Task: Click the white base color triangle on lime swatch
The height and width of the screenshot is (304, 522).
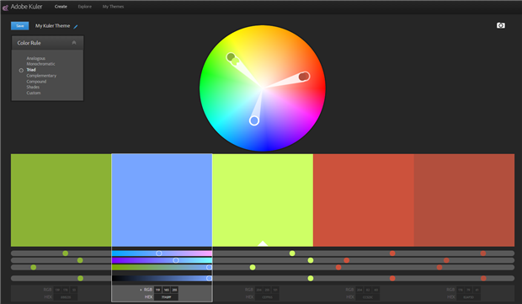Action: click(263, 243)
